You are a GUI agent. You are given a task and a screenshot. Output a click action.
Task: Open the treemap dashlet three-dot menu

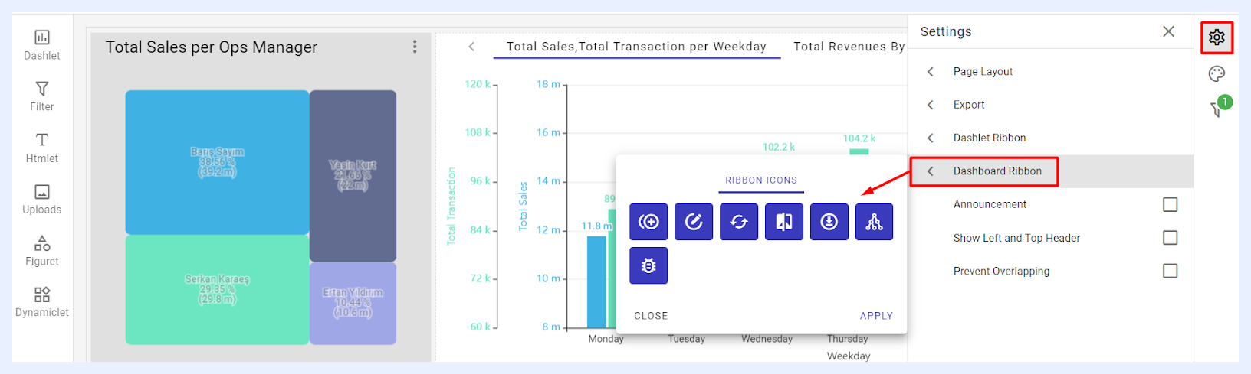click(x=415, y=47)
